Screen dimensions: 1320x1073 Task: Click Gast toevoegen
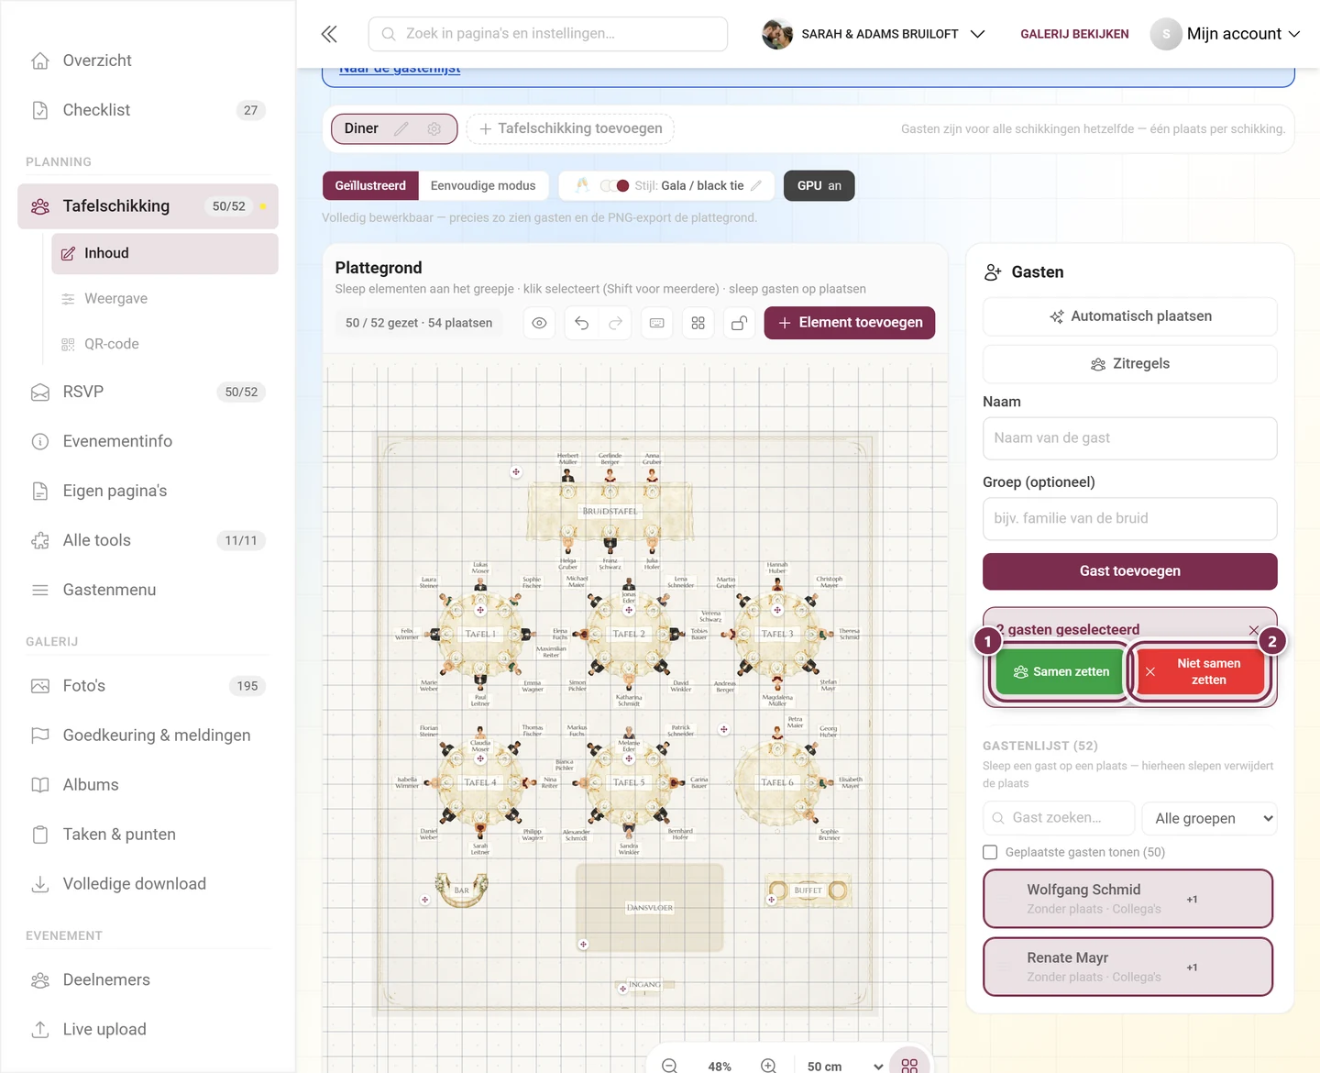coord(1130,571)
